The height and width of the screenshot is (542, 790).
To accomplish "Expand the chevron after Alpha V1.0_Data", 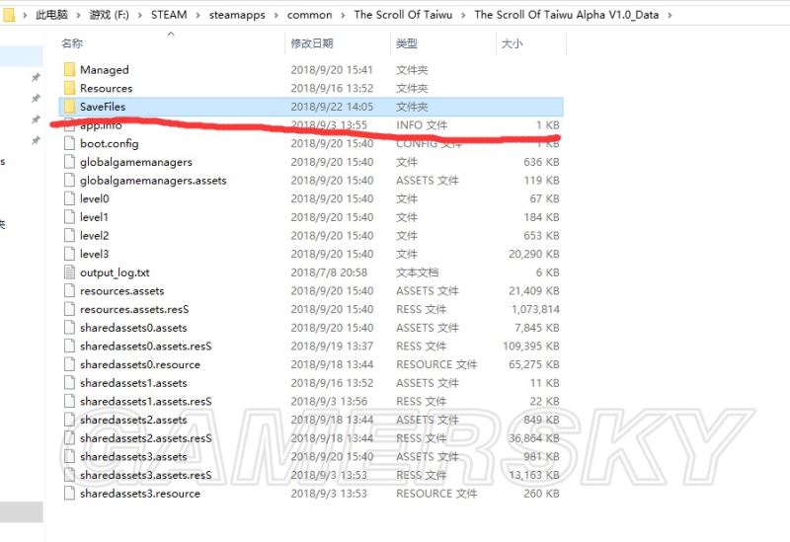I will pyautogui.click(x=670, y=15).
